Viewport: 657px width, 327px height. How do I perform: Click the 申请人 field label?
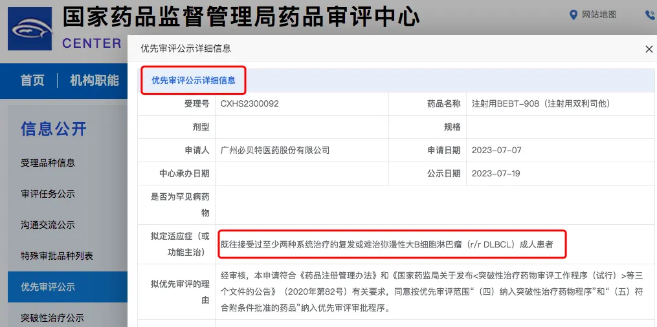(x=197, y=150)
